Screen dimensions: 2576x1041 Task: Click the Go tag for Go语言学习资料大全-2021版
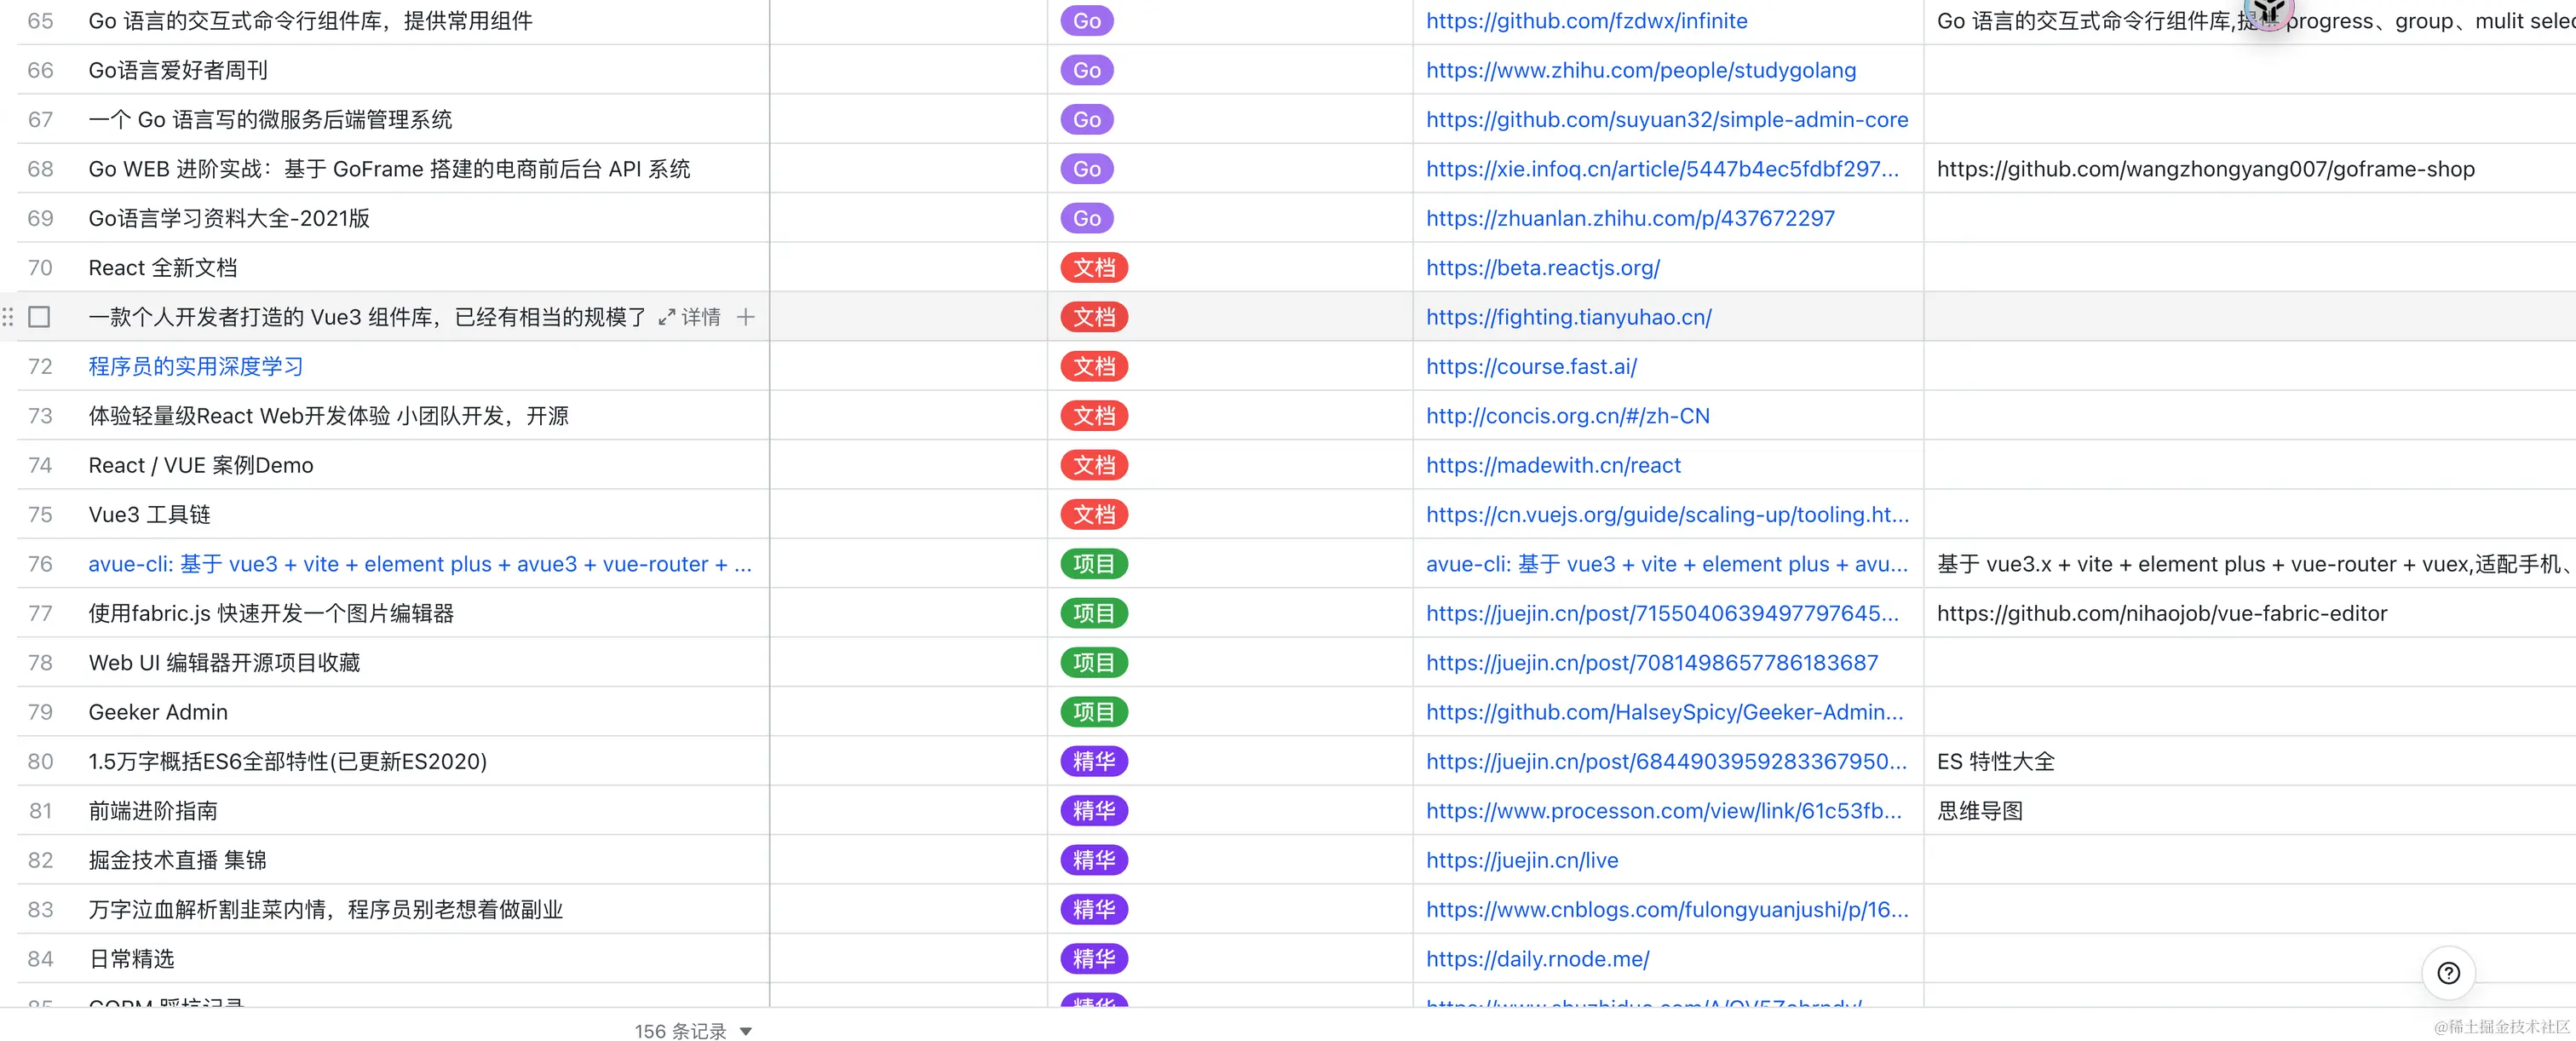click(1086, 218)
